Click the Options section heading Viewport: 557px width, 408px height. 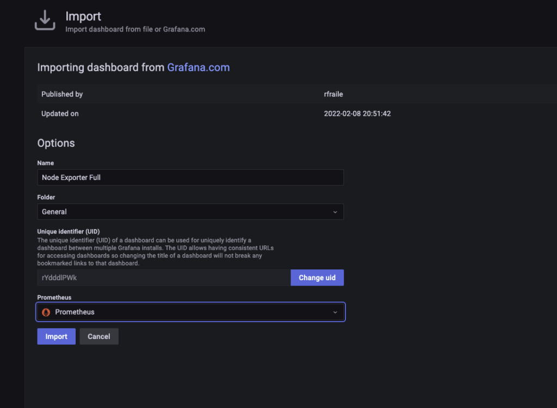[x=56, y=143]
